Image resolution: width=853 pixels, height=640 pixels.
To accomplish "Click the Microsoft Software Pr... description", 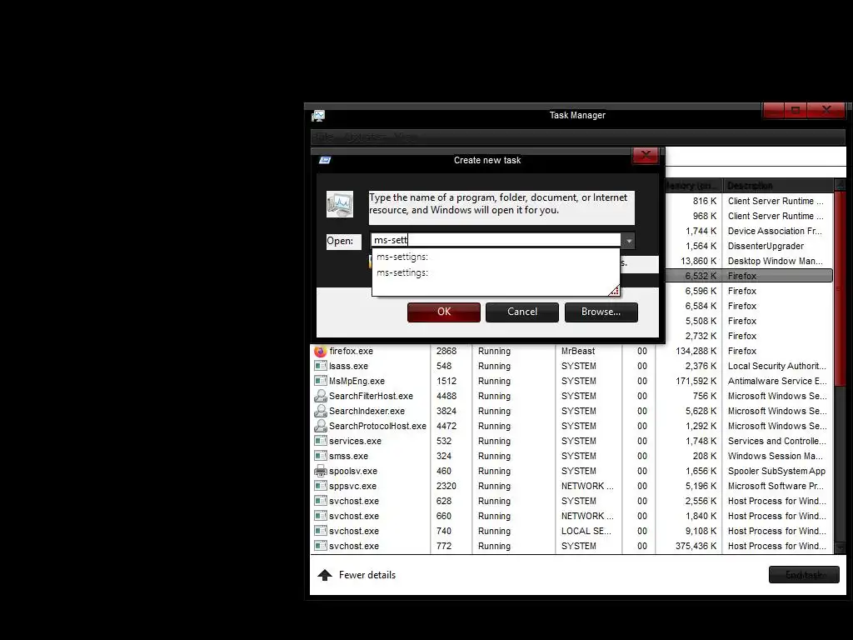I will pyautogui.click(x=776, y=486).
